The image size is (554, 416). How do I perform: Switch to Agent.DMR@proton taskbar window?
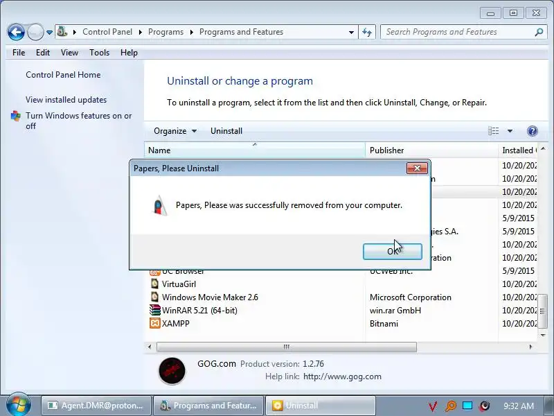coord(96,406)
